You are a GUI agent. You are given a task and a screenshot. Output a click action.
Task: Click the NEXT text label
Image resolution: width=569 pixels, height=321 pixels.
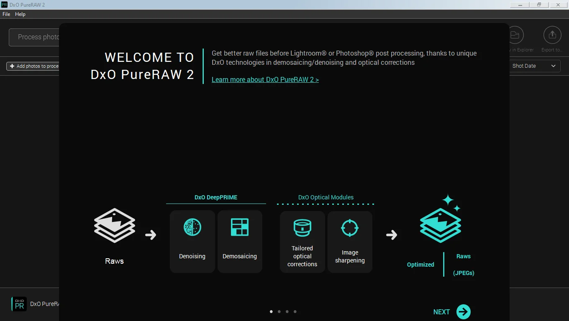pyautogui.click(x=441, y=312)
